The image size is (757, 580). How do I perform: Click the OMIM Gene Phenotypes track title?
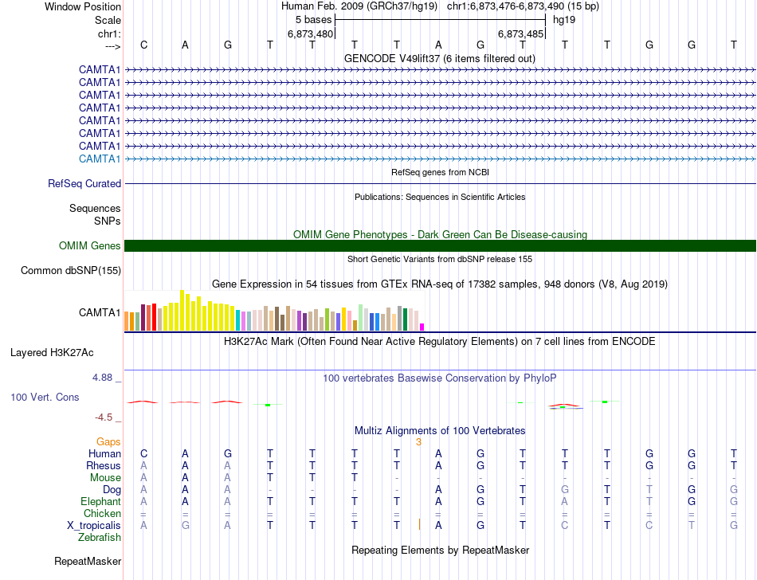440,234
